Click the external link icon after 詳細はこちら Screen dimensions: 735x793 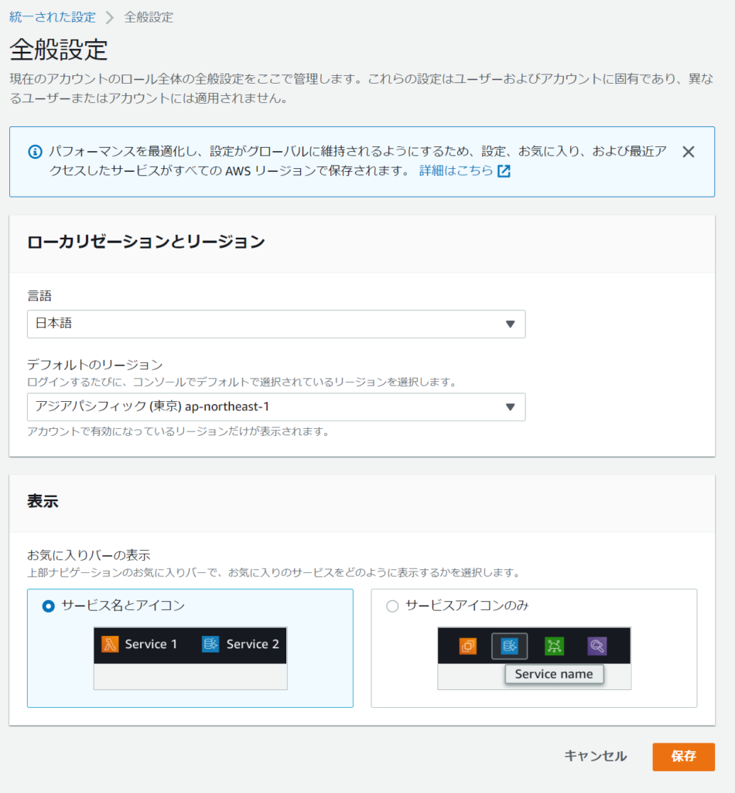504,171
